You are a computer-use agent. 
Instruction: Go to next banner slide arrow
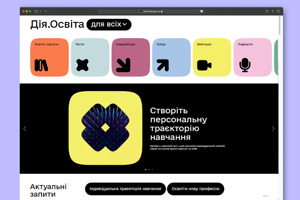(x=273, y=128)
